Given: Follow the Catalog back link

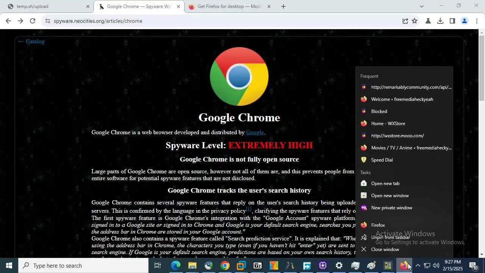Looking at the screenshot, I should click(x=31, y=41).
